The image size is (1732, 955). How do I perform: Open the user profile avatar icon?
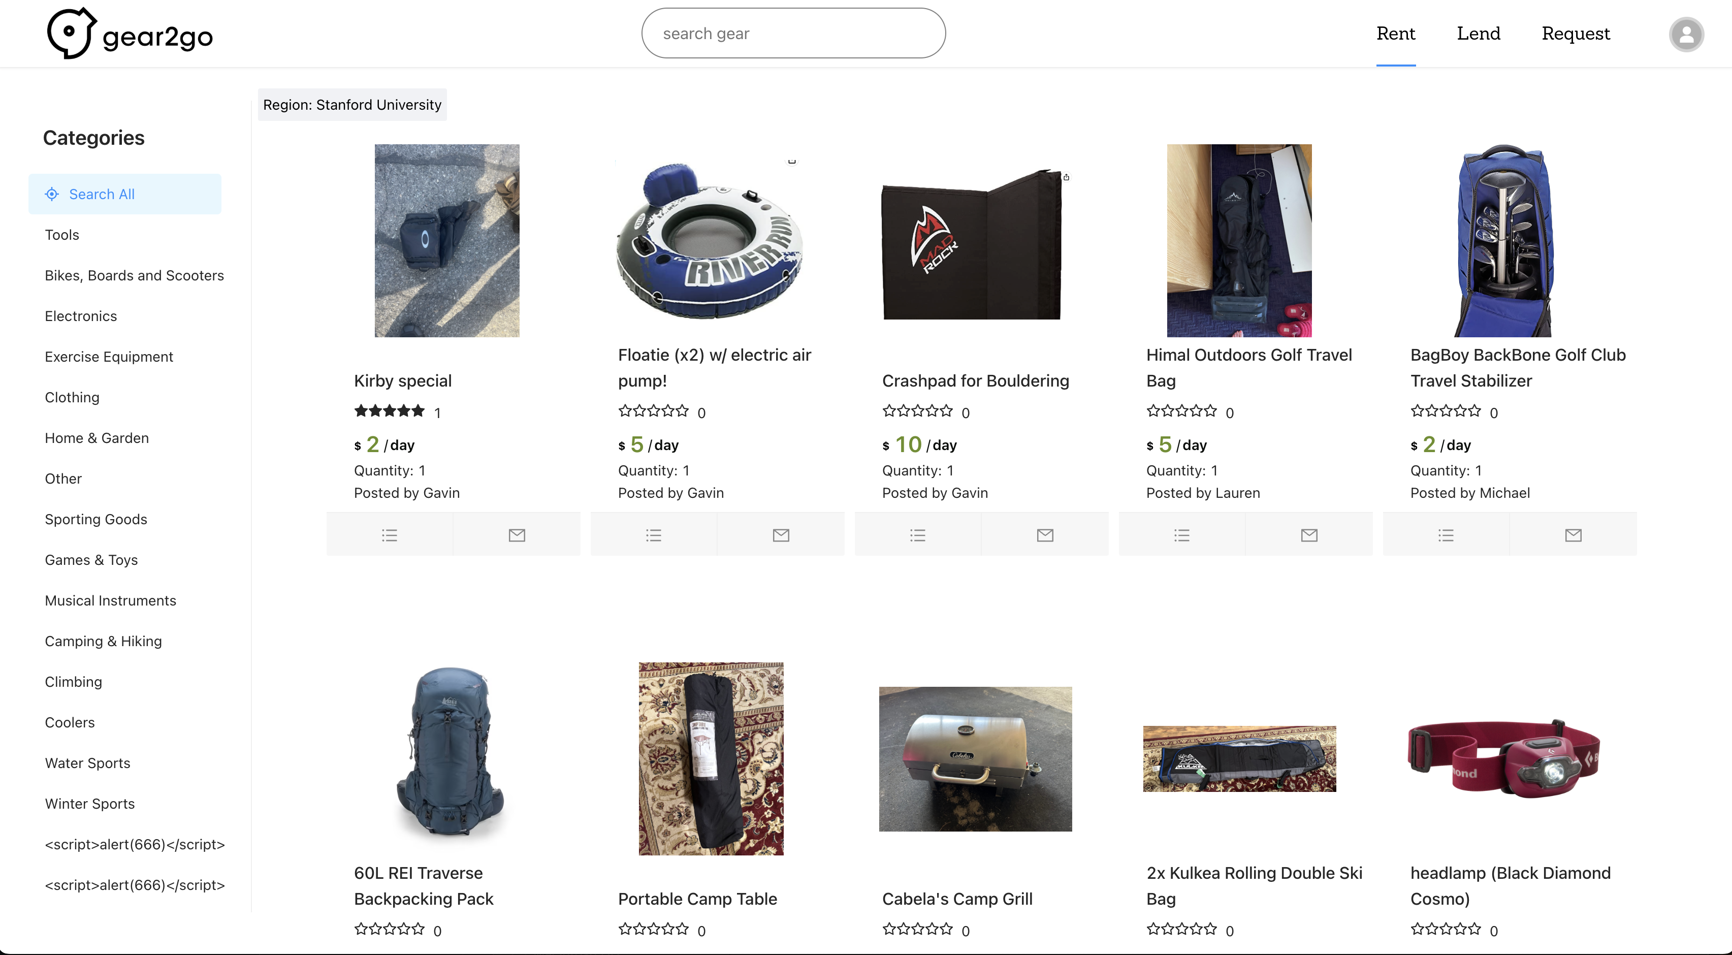coord(1686,34)
